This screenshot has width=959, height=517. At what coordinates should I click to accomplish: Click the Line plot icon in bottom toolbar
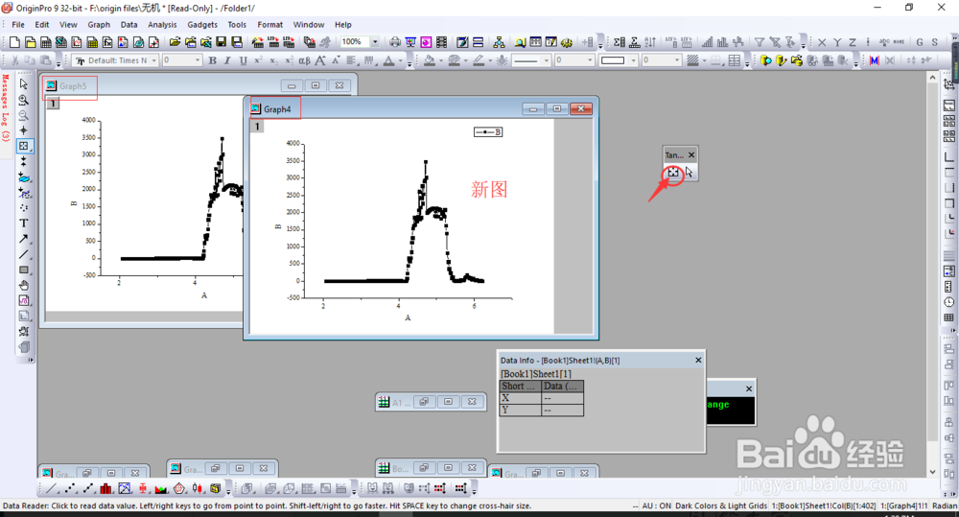tap(52, 488)
